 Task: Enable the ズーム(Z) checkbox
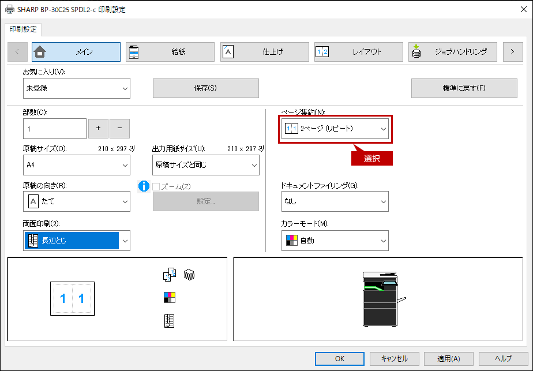(x=156, y=187)
